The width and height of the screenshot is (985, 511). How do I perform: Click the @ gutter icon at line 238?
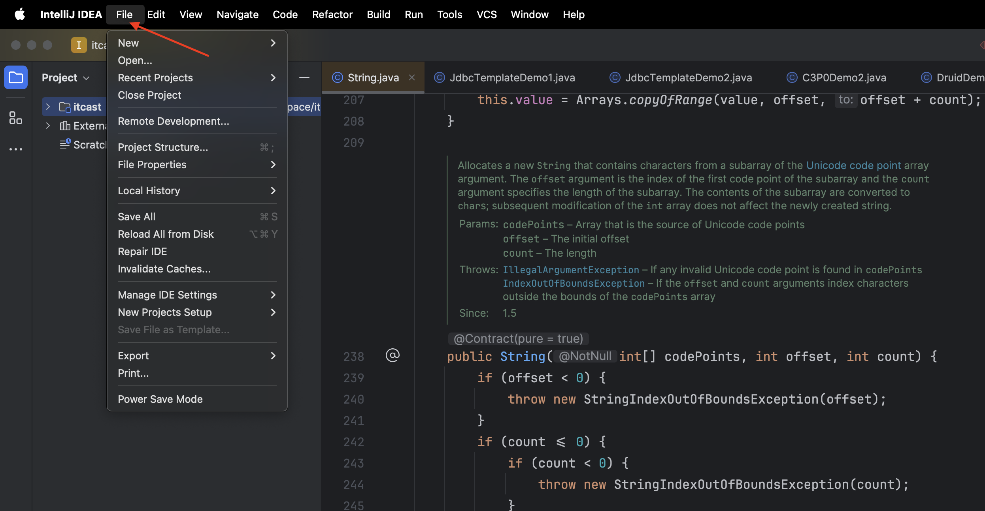pos(392,355)
